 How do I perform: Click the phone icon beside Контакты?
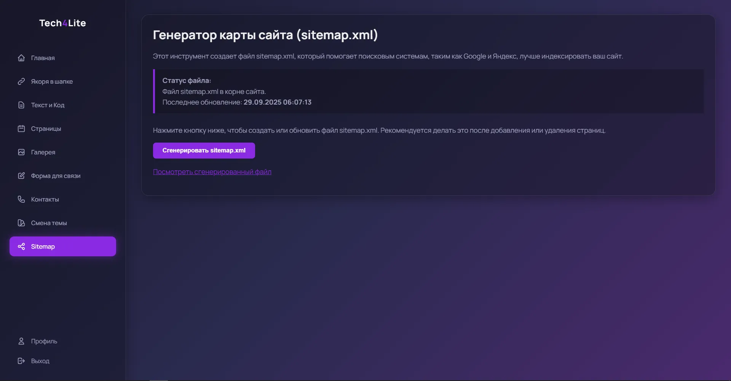[x=21, y=199]
